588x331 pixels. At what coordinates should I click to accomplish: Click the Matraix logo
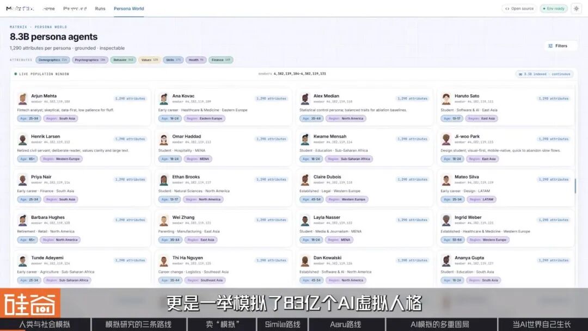point(20,9)
